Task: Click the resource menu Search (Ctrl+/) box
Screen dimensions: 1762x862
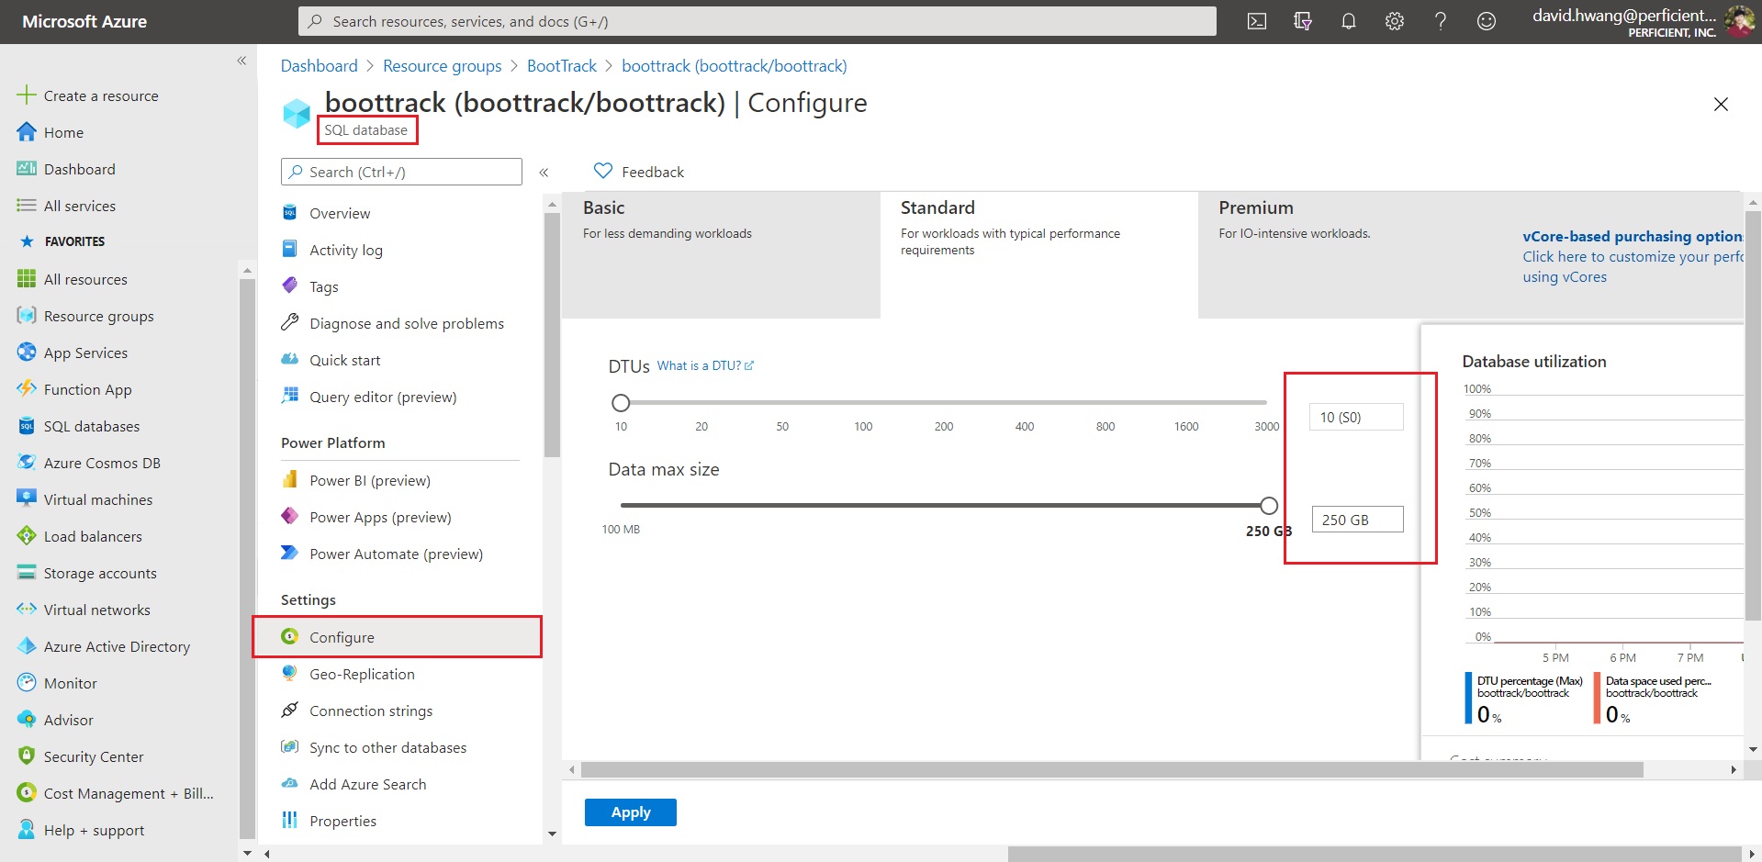Action: (x=401, y=172)
